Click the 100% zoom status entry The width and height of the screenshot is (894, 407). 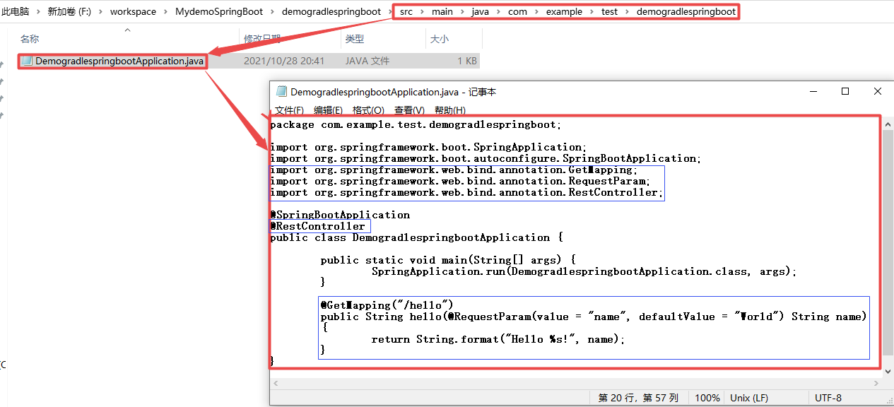click(x=707, y=398)
